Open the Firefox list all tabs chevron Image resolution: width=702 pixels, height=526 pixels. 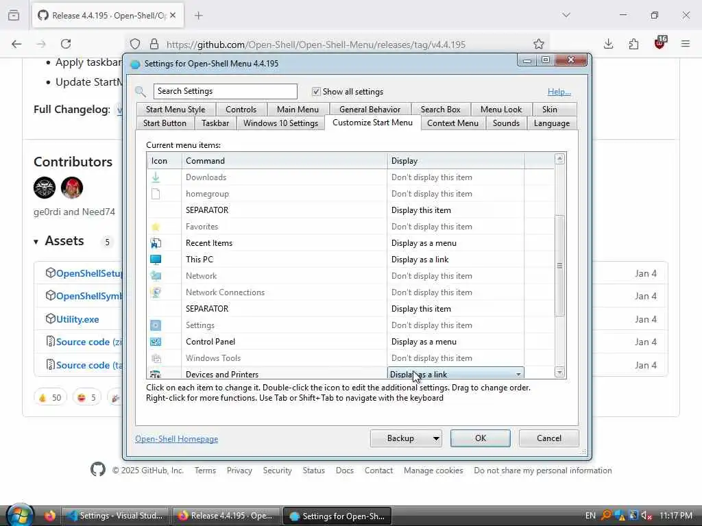[566, 15]
